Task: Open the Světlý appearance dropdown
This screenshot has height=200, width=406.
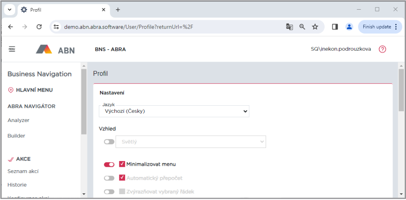Action: click(191, 142)
